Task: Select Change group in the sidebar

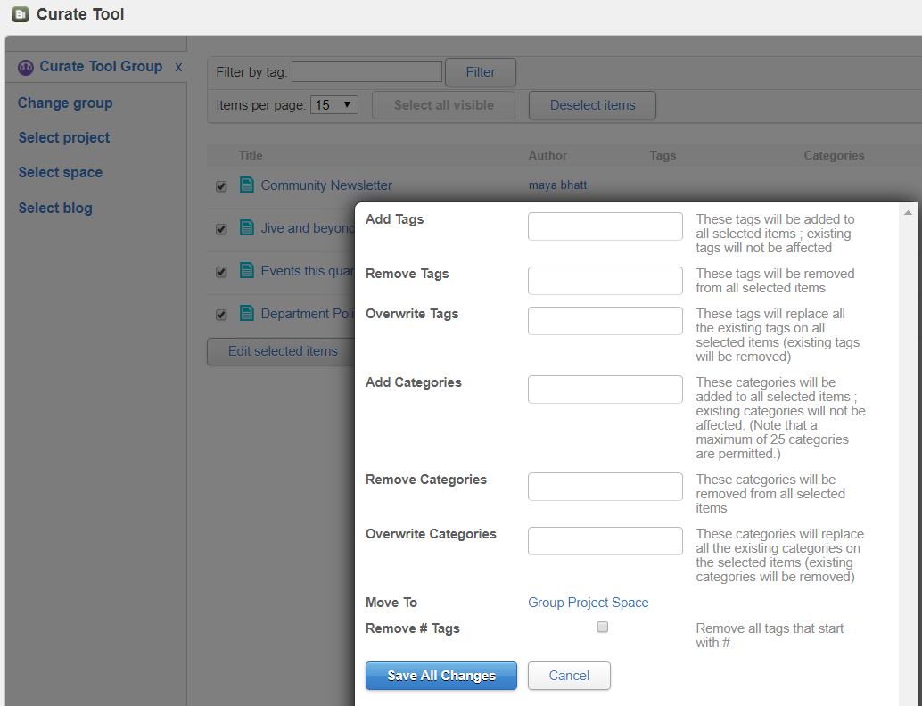Action: 64,103
